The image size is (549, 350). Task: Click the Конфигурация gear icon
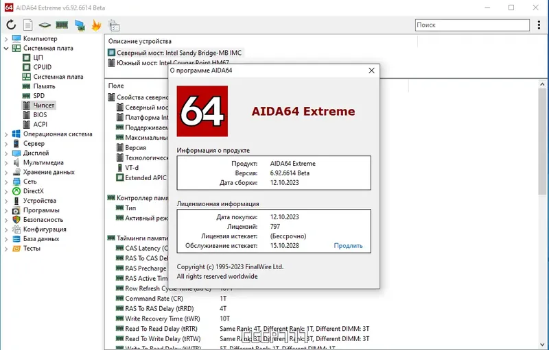pyautogui.click(x=16, y=229)
